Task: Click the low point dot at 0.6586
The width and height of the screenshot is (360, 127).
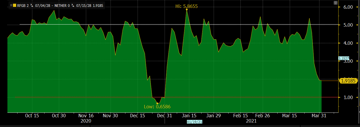Action: click(157, 103)
